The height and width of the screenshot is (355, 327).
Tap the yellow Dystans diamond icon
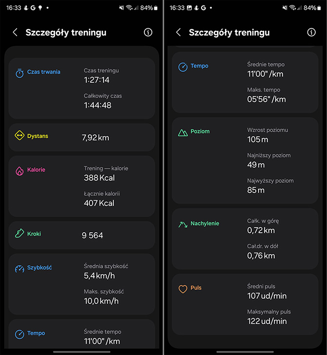coord(20,135)
